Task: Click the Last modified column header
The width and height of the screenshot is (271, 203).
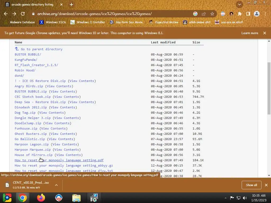Action: click(163, 42)
